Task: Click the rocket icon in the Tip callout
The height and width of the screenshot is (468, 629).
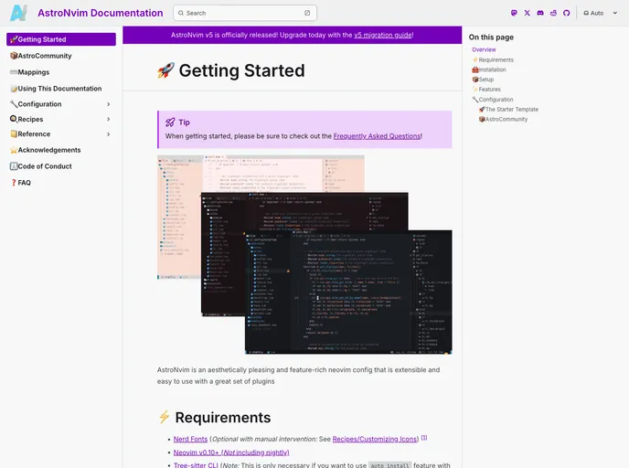Action: coord(170,122)
